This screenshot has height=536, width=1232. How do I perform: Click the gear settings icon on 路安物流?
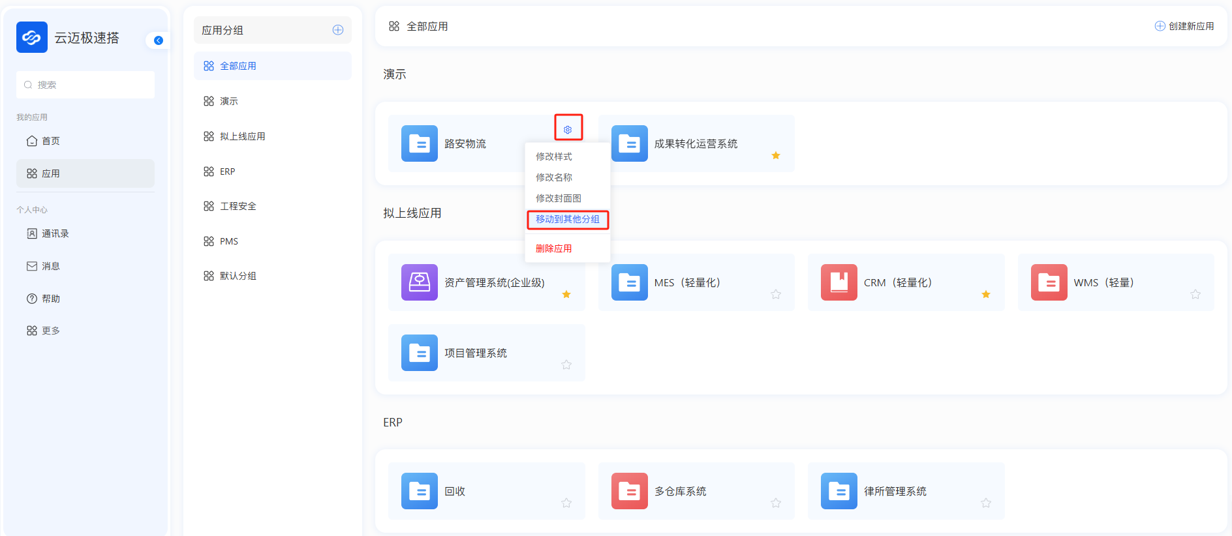coord(568,130)
